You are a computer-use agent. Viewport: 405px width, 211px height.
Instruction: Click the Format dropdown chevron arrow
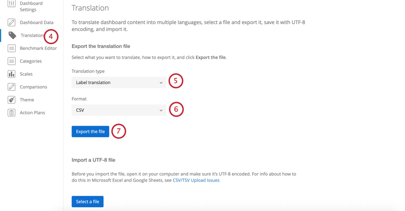pos(161,110)
